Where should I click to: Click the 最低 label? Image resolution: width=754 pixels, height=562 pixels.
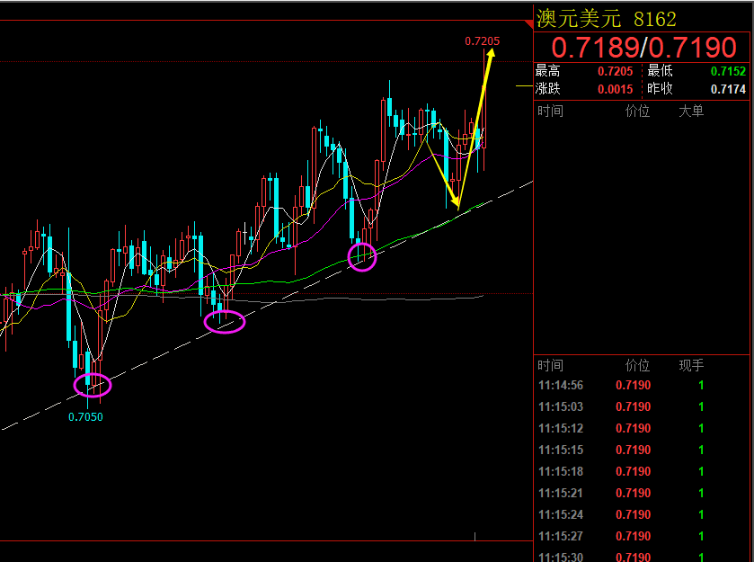tap(660, 71)
